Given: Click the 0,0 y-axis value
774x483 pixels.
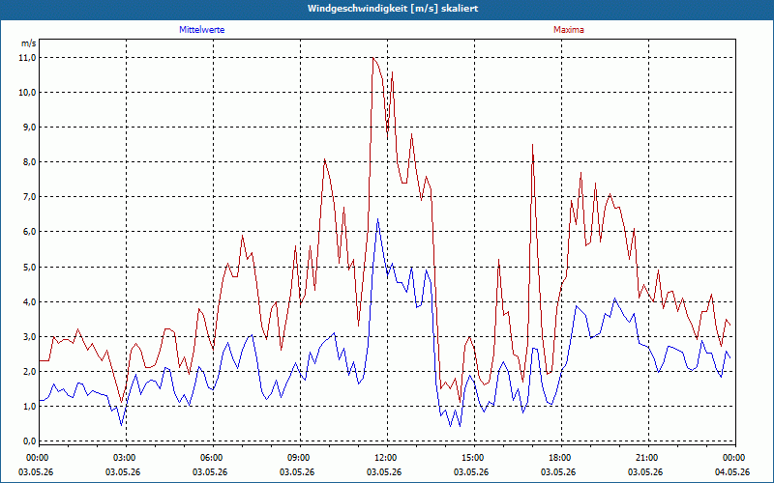Looking at the screenshot, I should pyautogui.click(x=30, y=441).
